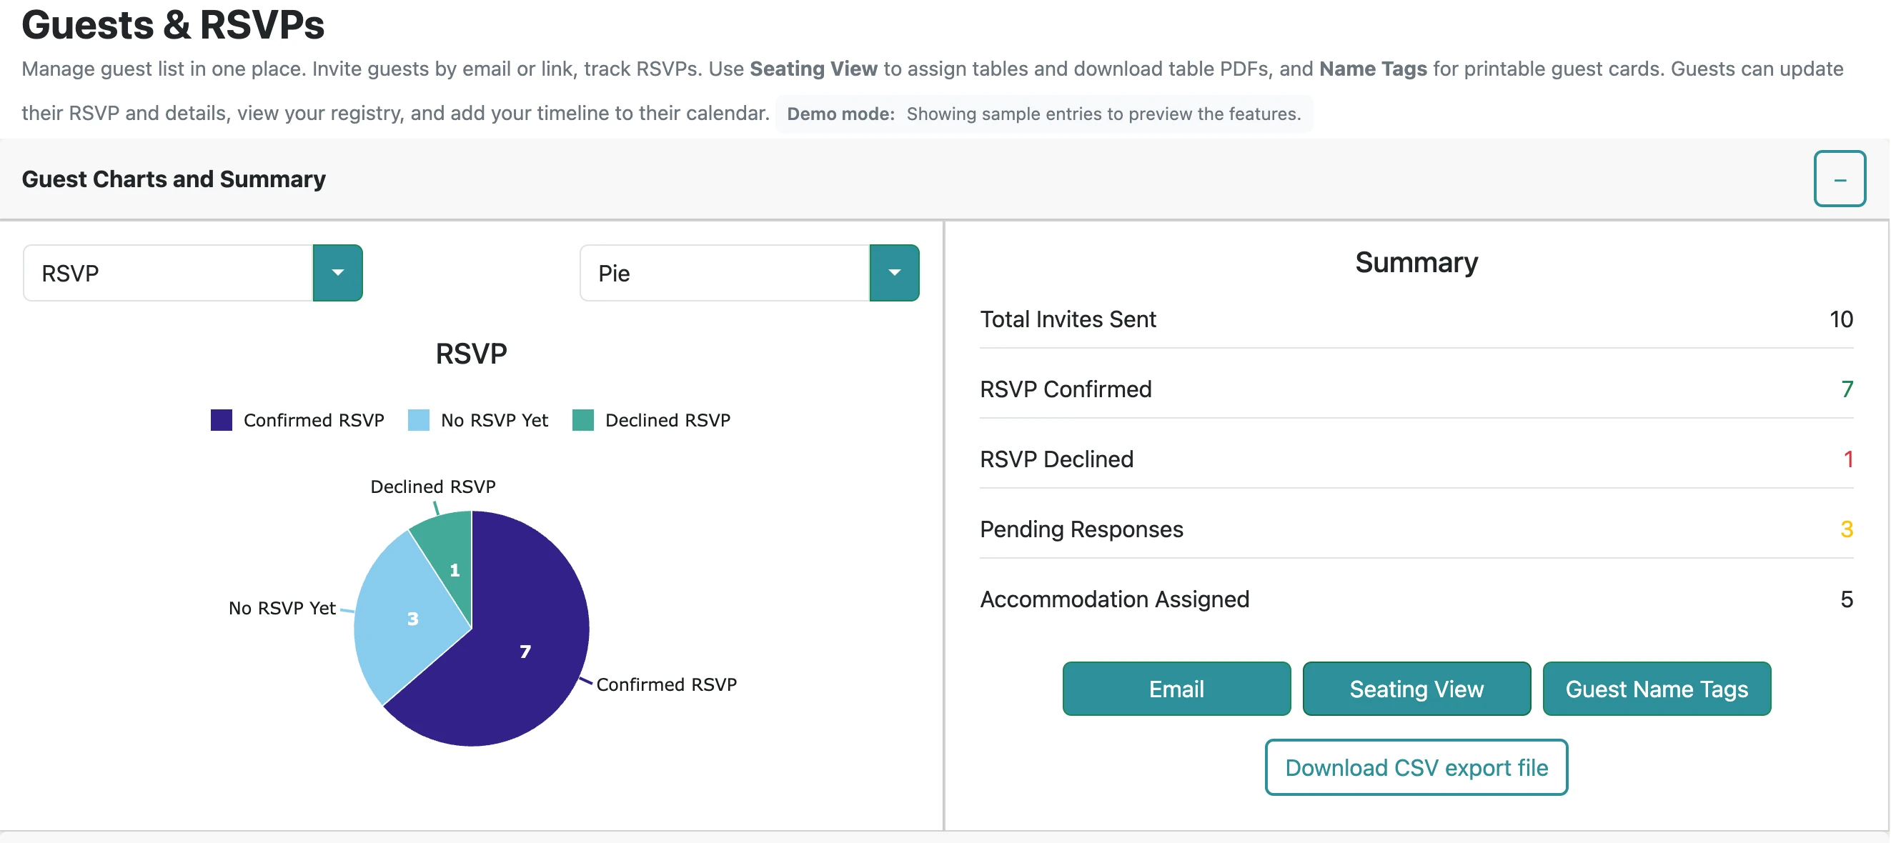Viewport: 1891px width, 843px height.
Task: Open the Seating View
Action: pos(1416,689)
